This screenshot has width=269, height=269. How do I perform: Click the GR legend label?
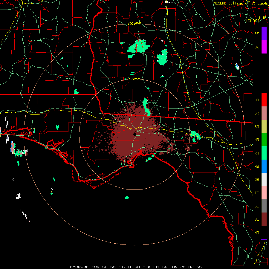pos(257,113)
